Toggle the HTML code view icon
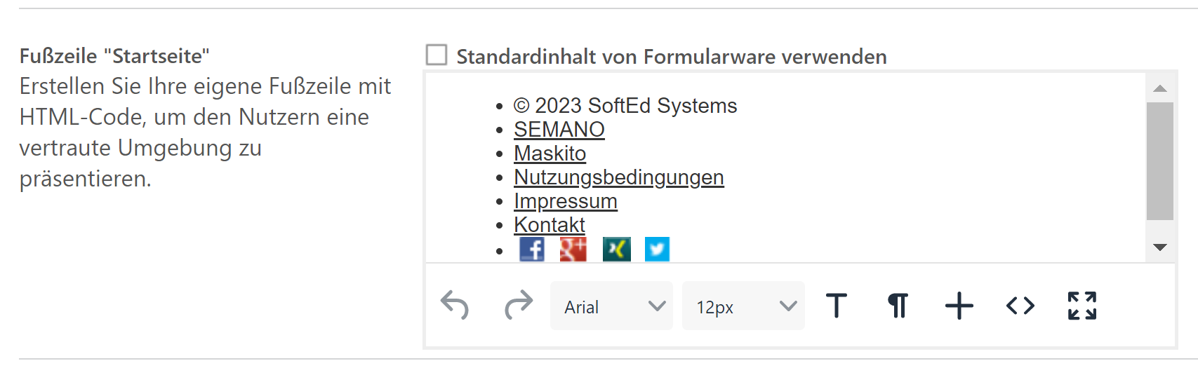This screenshot has width=1198, height=368. click(1020, 306)
